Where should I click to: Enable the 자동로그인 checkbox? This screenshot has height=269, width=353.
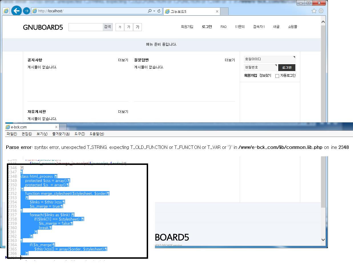(277, 76)
